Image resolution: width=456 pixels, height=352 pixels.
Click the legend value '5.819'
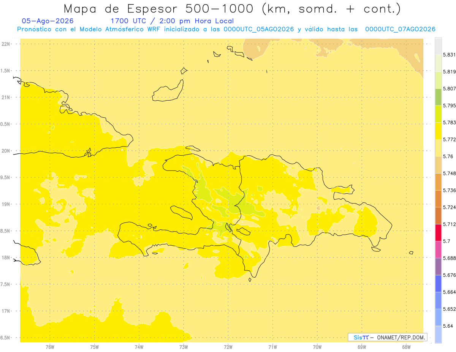(449, 72)
